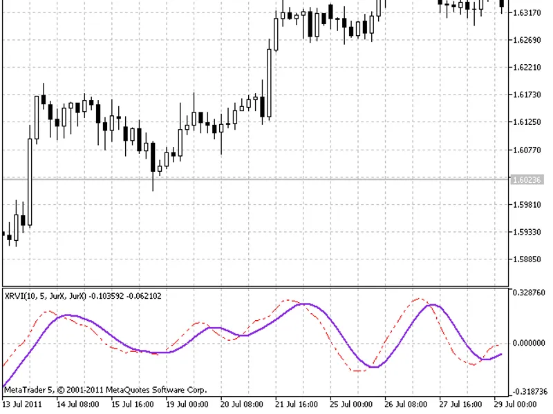The image size is (553, 414).
Task: Click the 15 Jul 16:00 time label
Action: pos(133,404)
